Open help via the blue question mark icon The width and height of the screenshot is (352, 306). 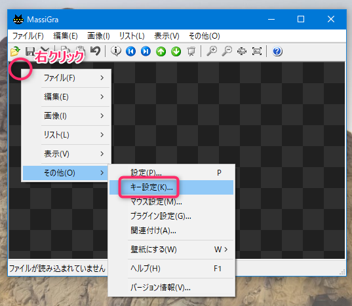click(277, 51)
